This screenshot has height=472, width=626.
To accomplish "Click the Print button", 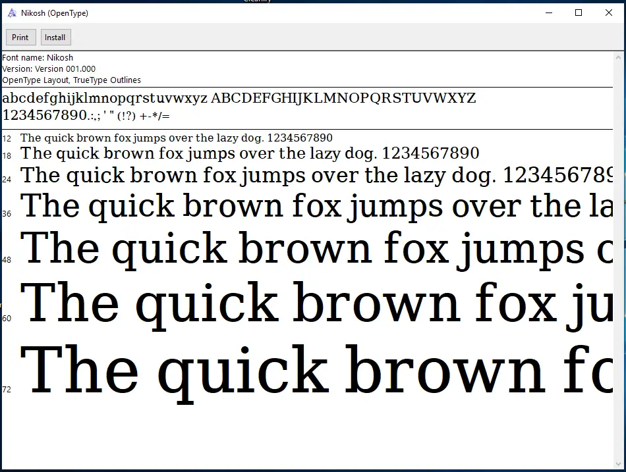I will (x=21, y=37).
